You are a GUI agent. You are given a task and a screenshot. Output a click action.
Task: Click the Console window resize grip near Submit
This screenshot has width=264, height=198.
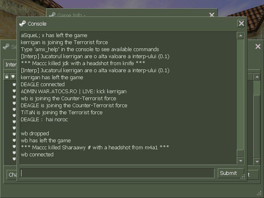tap(243, 177)
